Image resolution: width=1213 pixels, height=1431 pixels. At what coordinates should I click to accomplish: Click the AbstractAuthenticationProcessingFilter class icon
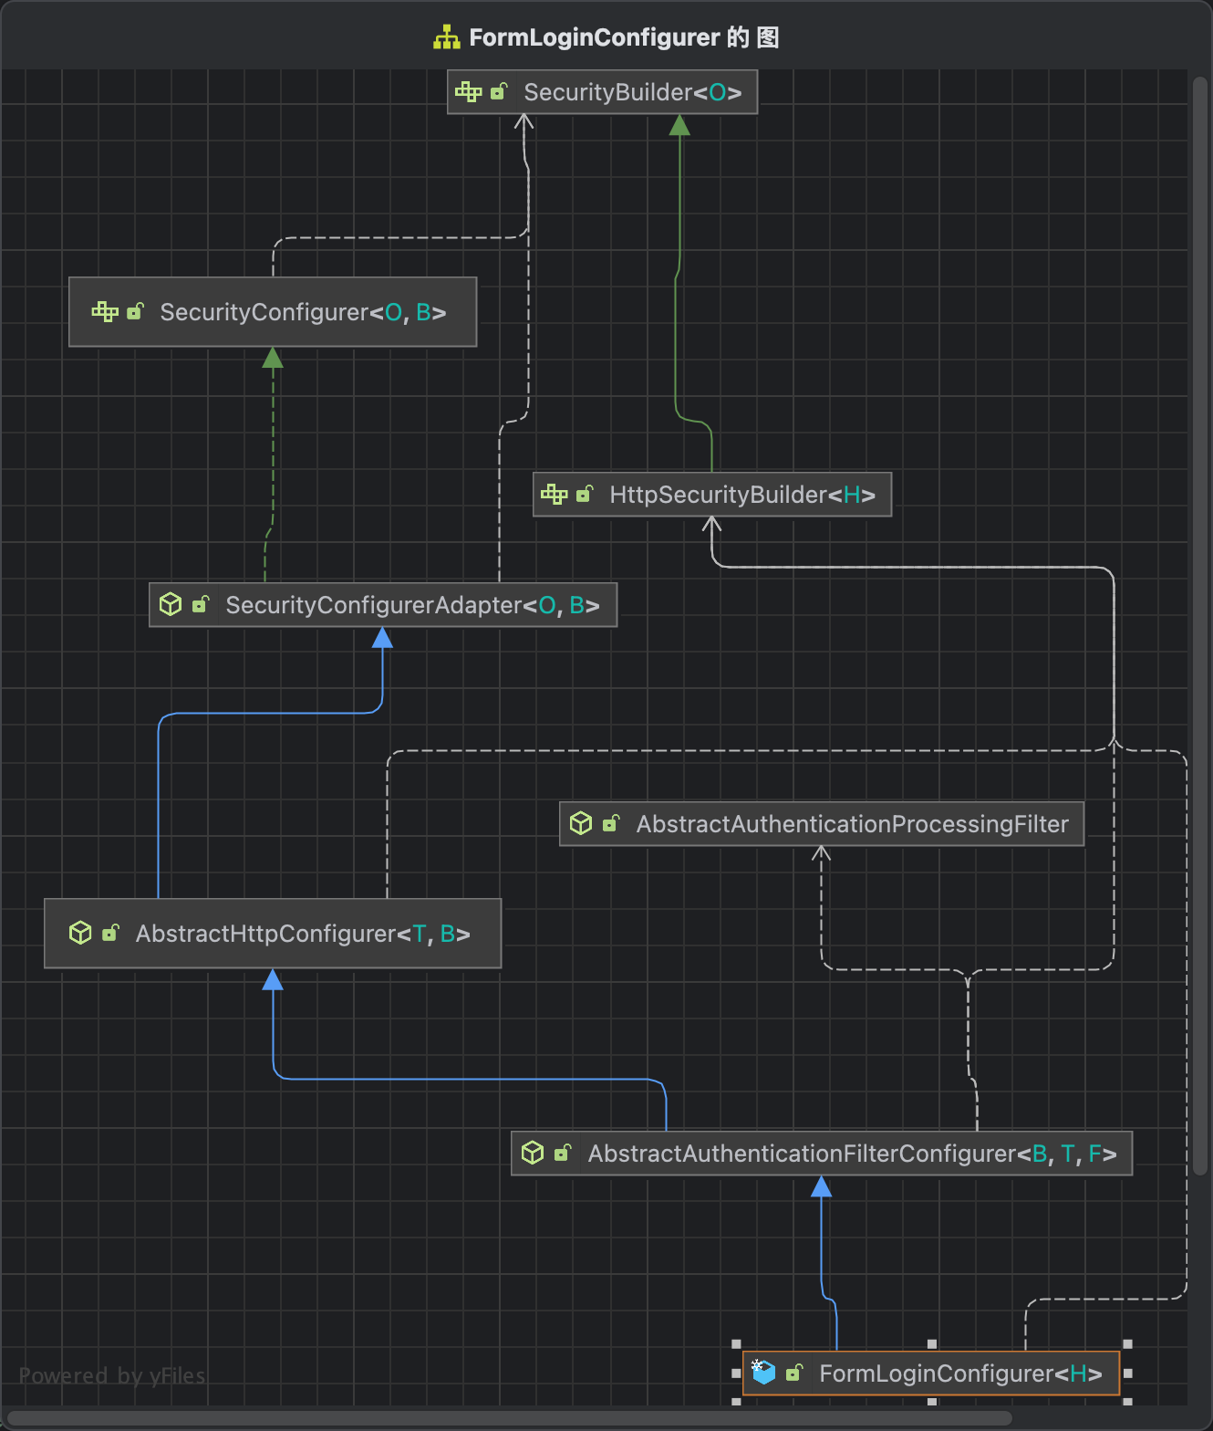[581, 824]
